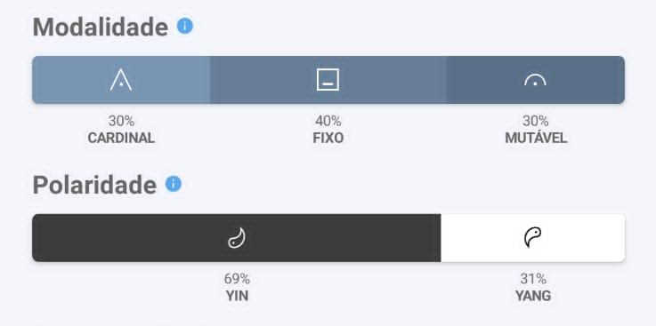Click the MUTÁVEL label
The width and height of the screenshot is (656, 326).
click(536, 138)
